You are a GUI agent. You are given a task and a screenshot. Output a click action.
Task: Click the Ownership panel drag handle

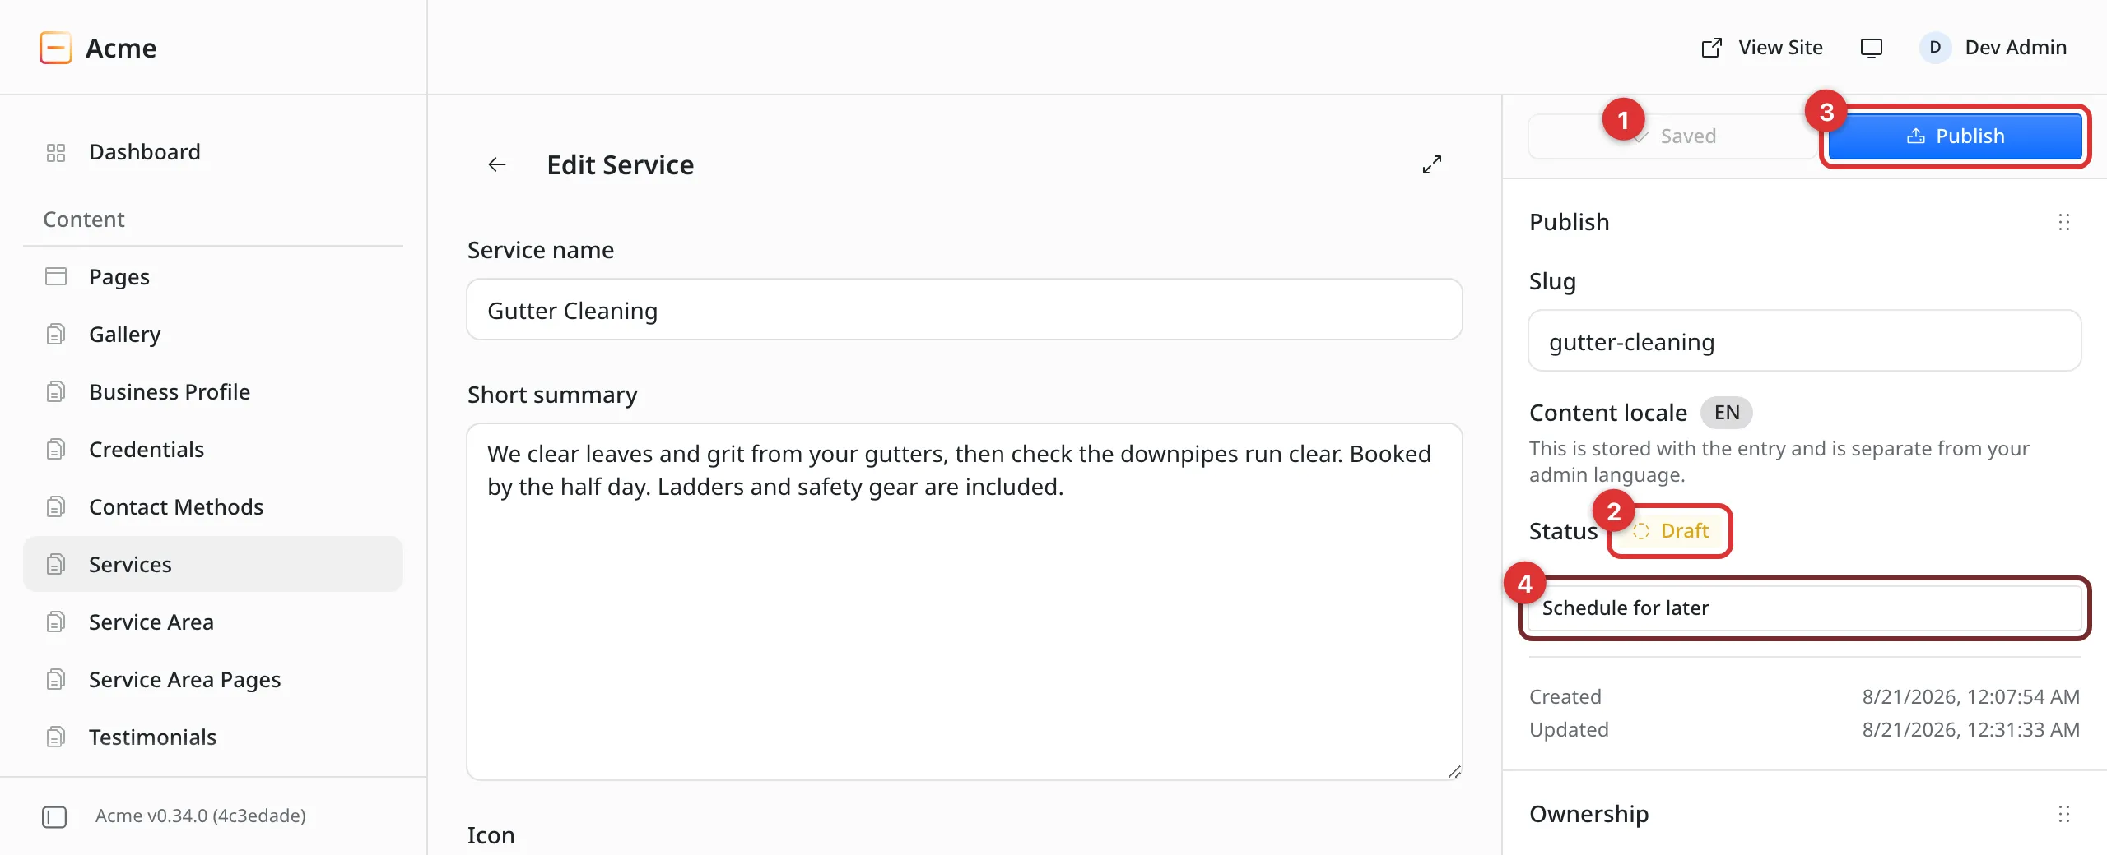click(x=2064, y=814)
